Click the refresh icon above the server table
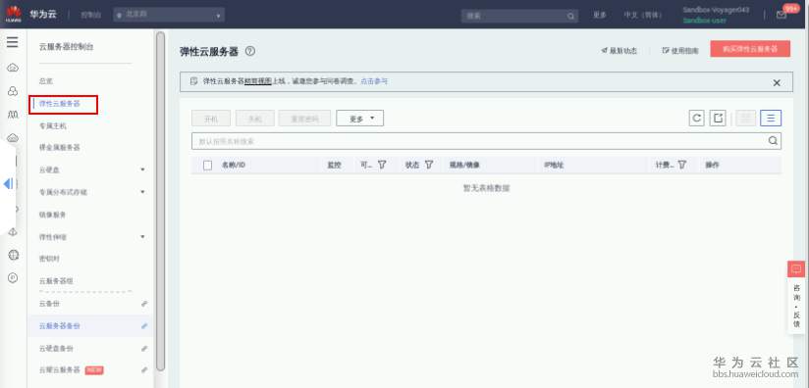809x388 pixels. (x=696, y=118)
